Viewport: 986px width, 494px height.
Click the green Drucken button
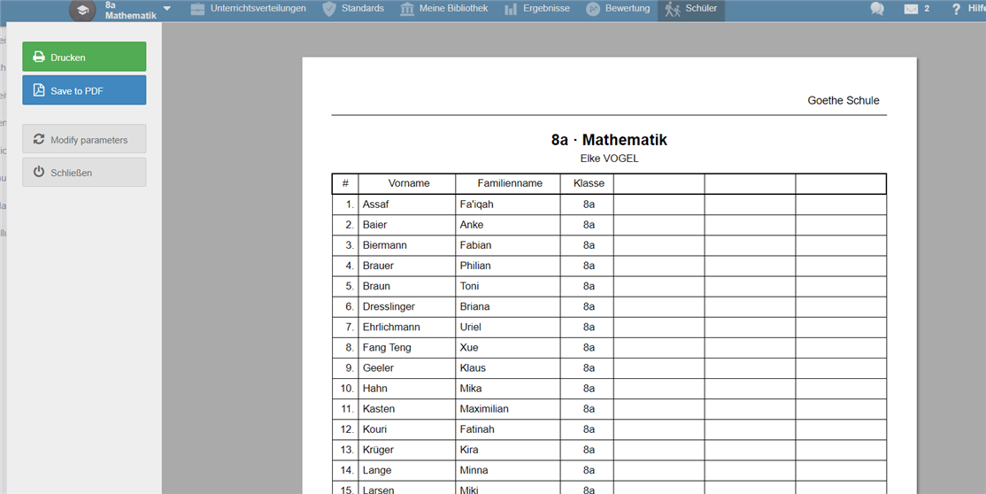point(84,57)
